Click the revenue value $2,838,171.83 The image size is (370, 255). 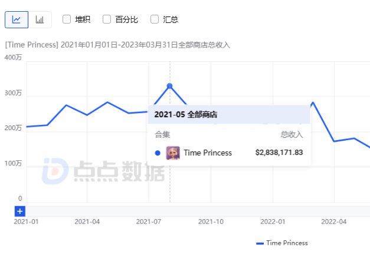279,153
